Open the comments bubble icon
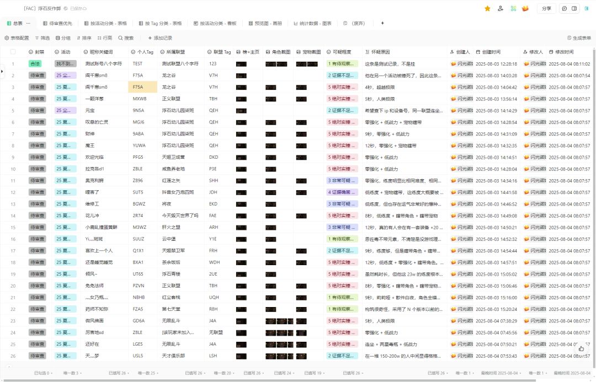The height and width of the screenshot is (382, 596). coord(565,8)
